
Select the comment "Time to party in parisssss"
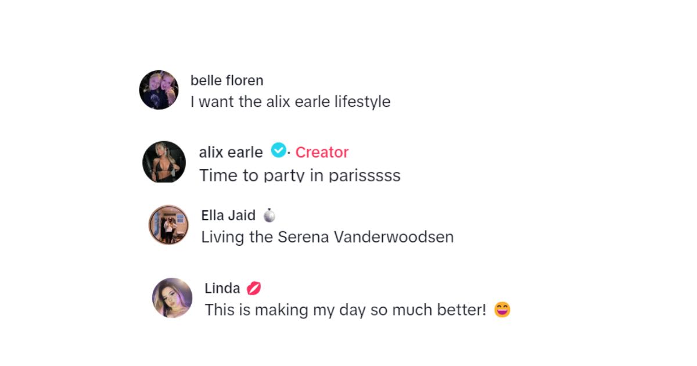coord(300,175)
